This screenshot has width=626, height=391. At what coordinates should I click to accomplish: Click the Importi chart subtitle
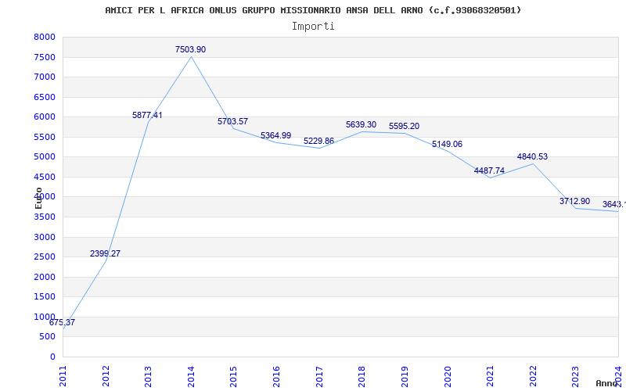pos(313,27)
